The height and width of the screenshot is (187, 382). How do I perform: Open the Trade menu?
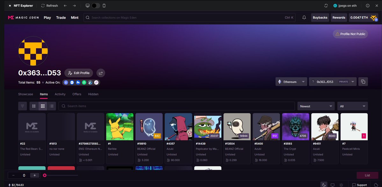(61, 17)
